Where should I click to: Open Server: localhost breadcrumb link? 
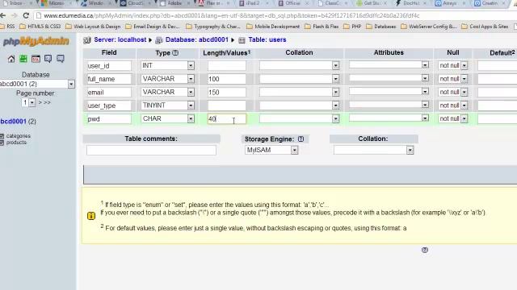click(120, 39)
